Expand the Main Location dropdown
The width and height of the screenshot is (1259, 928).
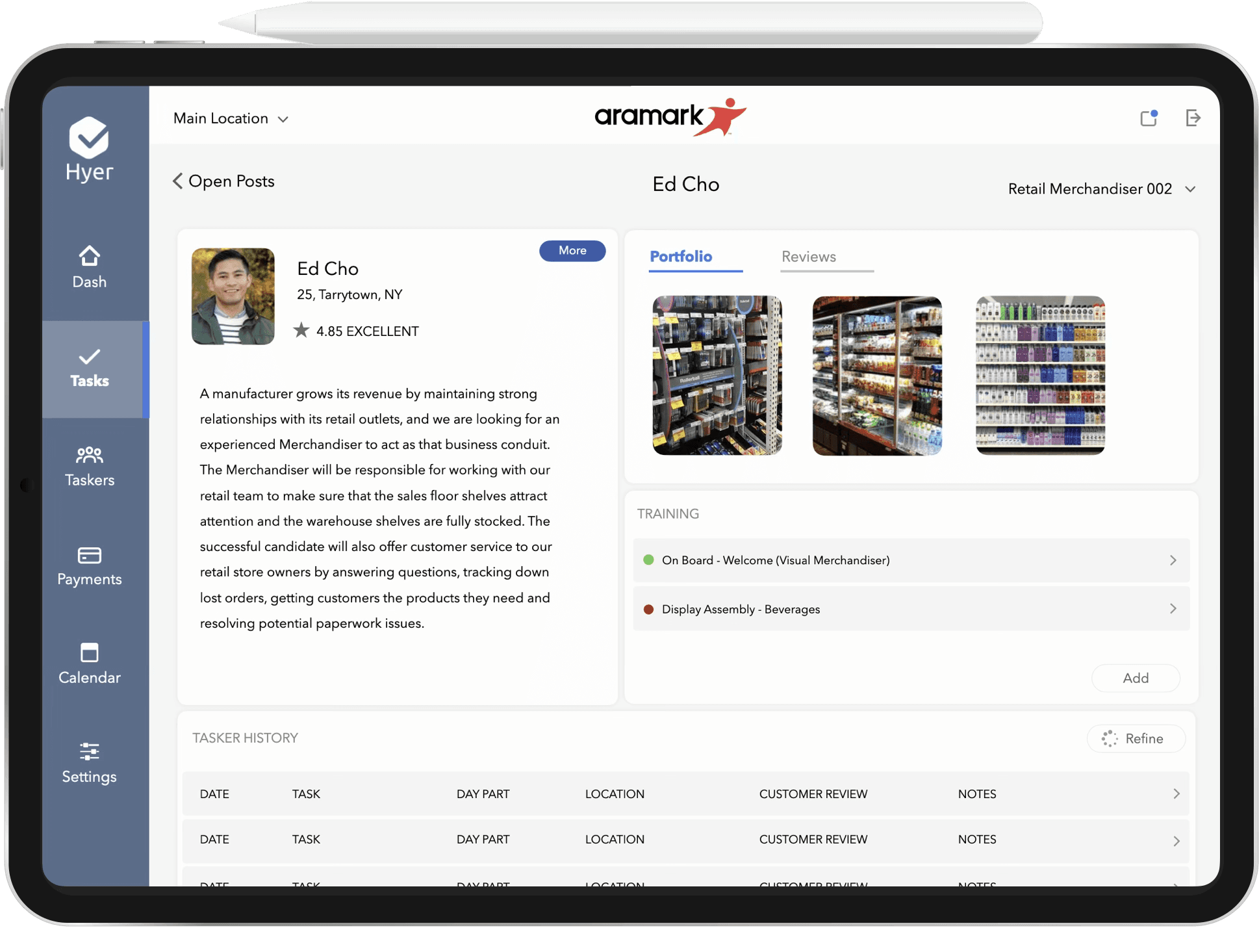231,118
